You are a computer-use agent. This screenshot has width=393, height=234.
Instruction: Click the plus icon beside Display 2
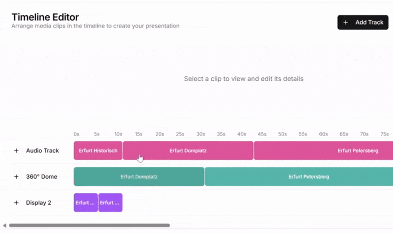pyautogui.click(x=16, y=203)
